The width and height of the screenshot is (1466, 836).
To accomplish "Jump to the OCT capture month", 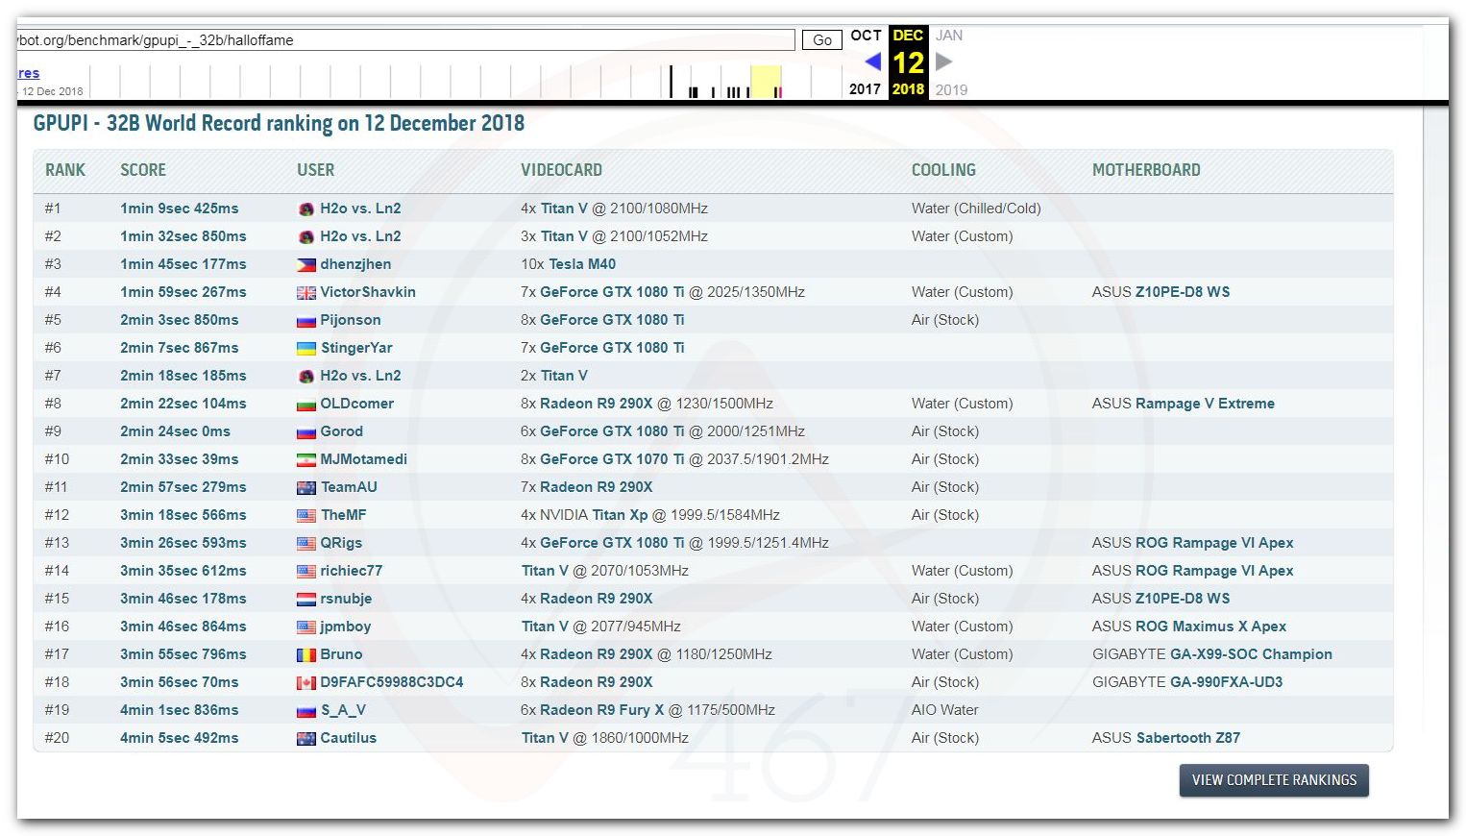I will 866,36.
